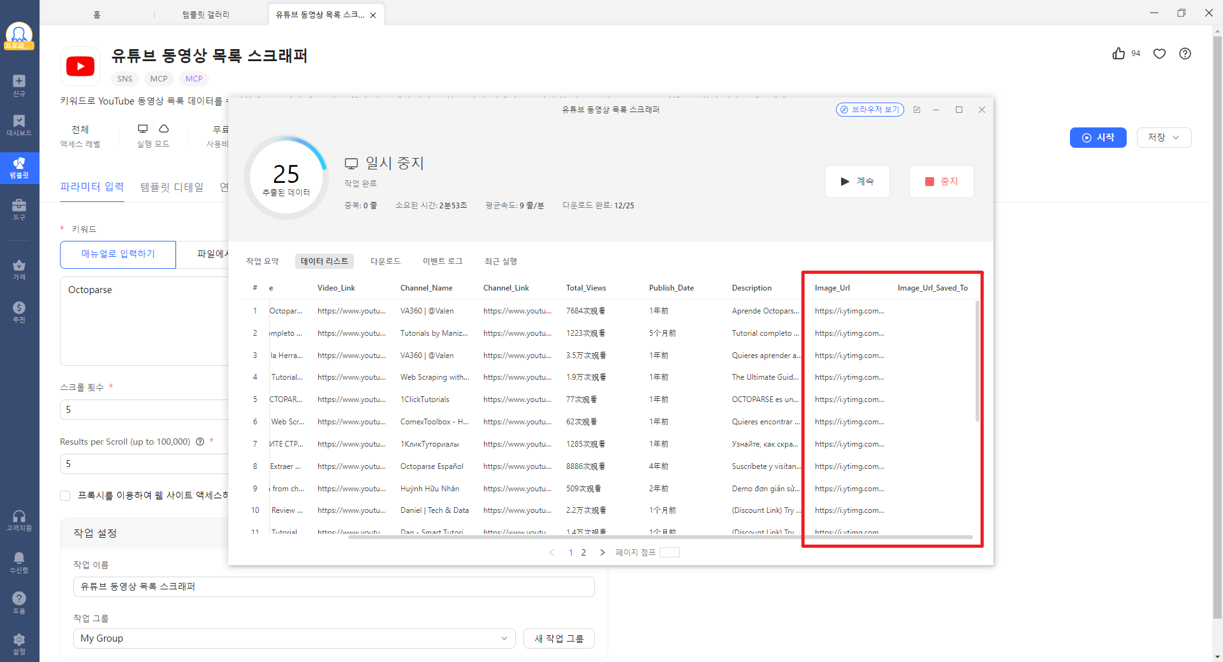Click the 매뉴얼 입력하기 button
Viewport: 1223px width, 662px height.
click(118, 254)
